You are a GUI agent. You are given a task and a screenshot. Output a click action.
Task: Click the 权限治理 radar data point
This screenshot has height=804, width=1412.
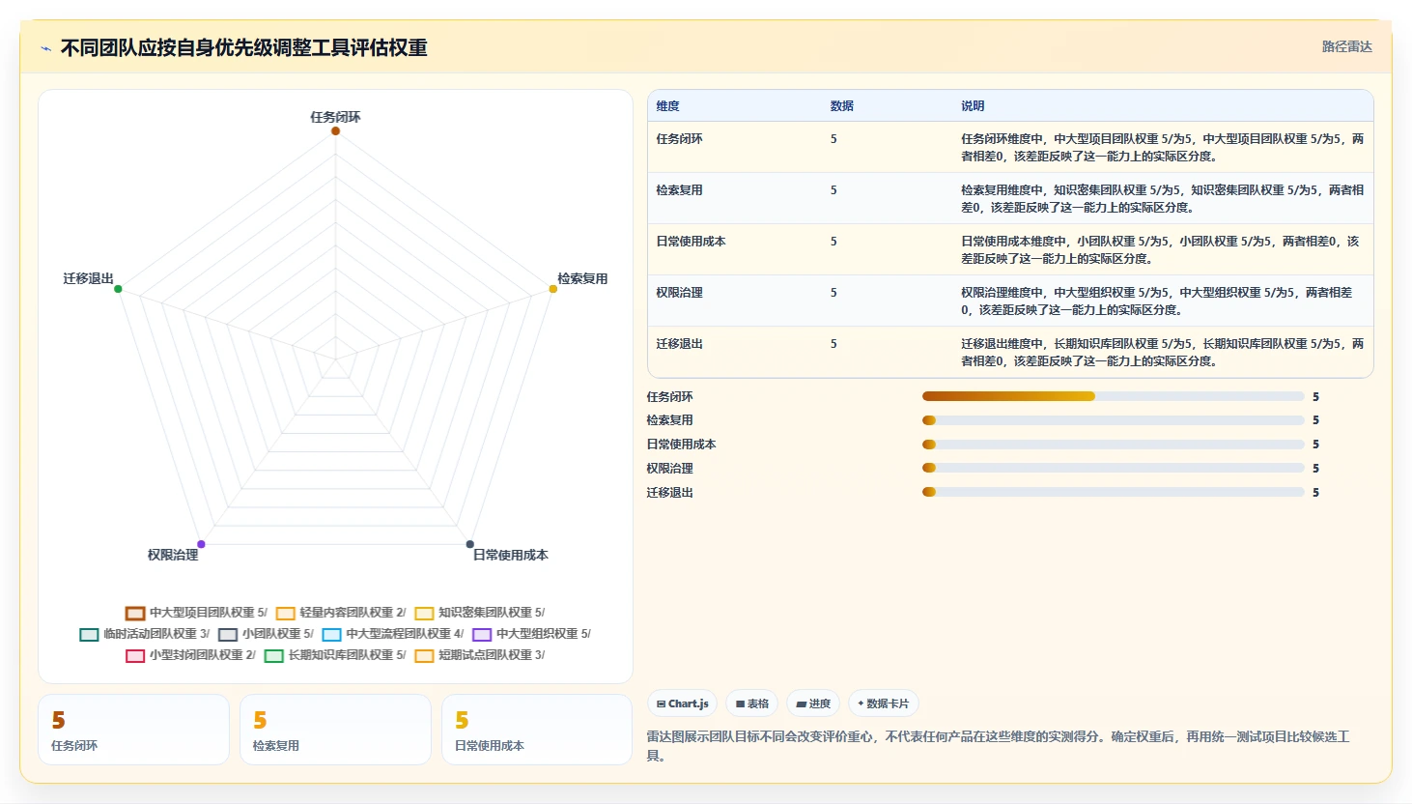201,544
